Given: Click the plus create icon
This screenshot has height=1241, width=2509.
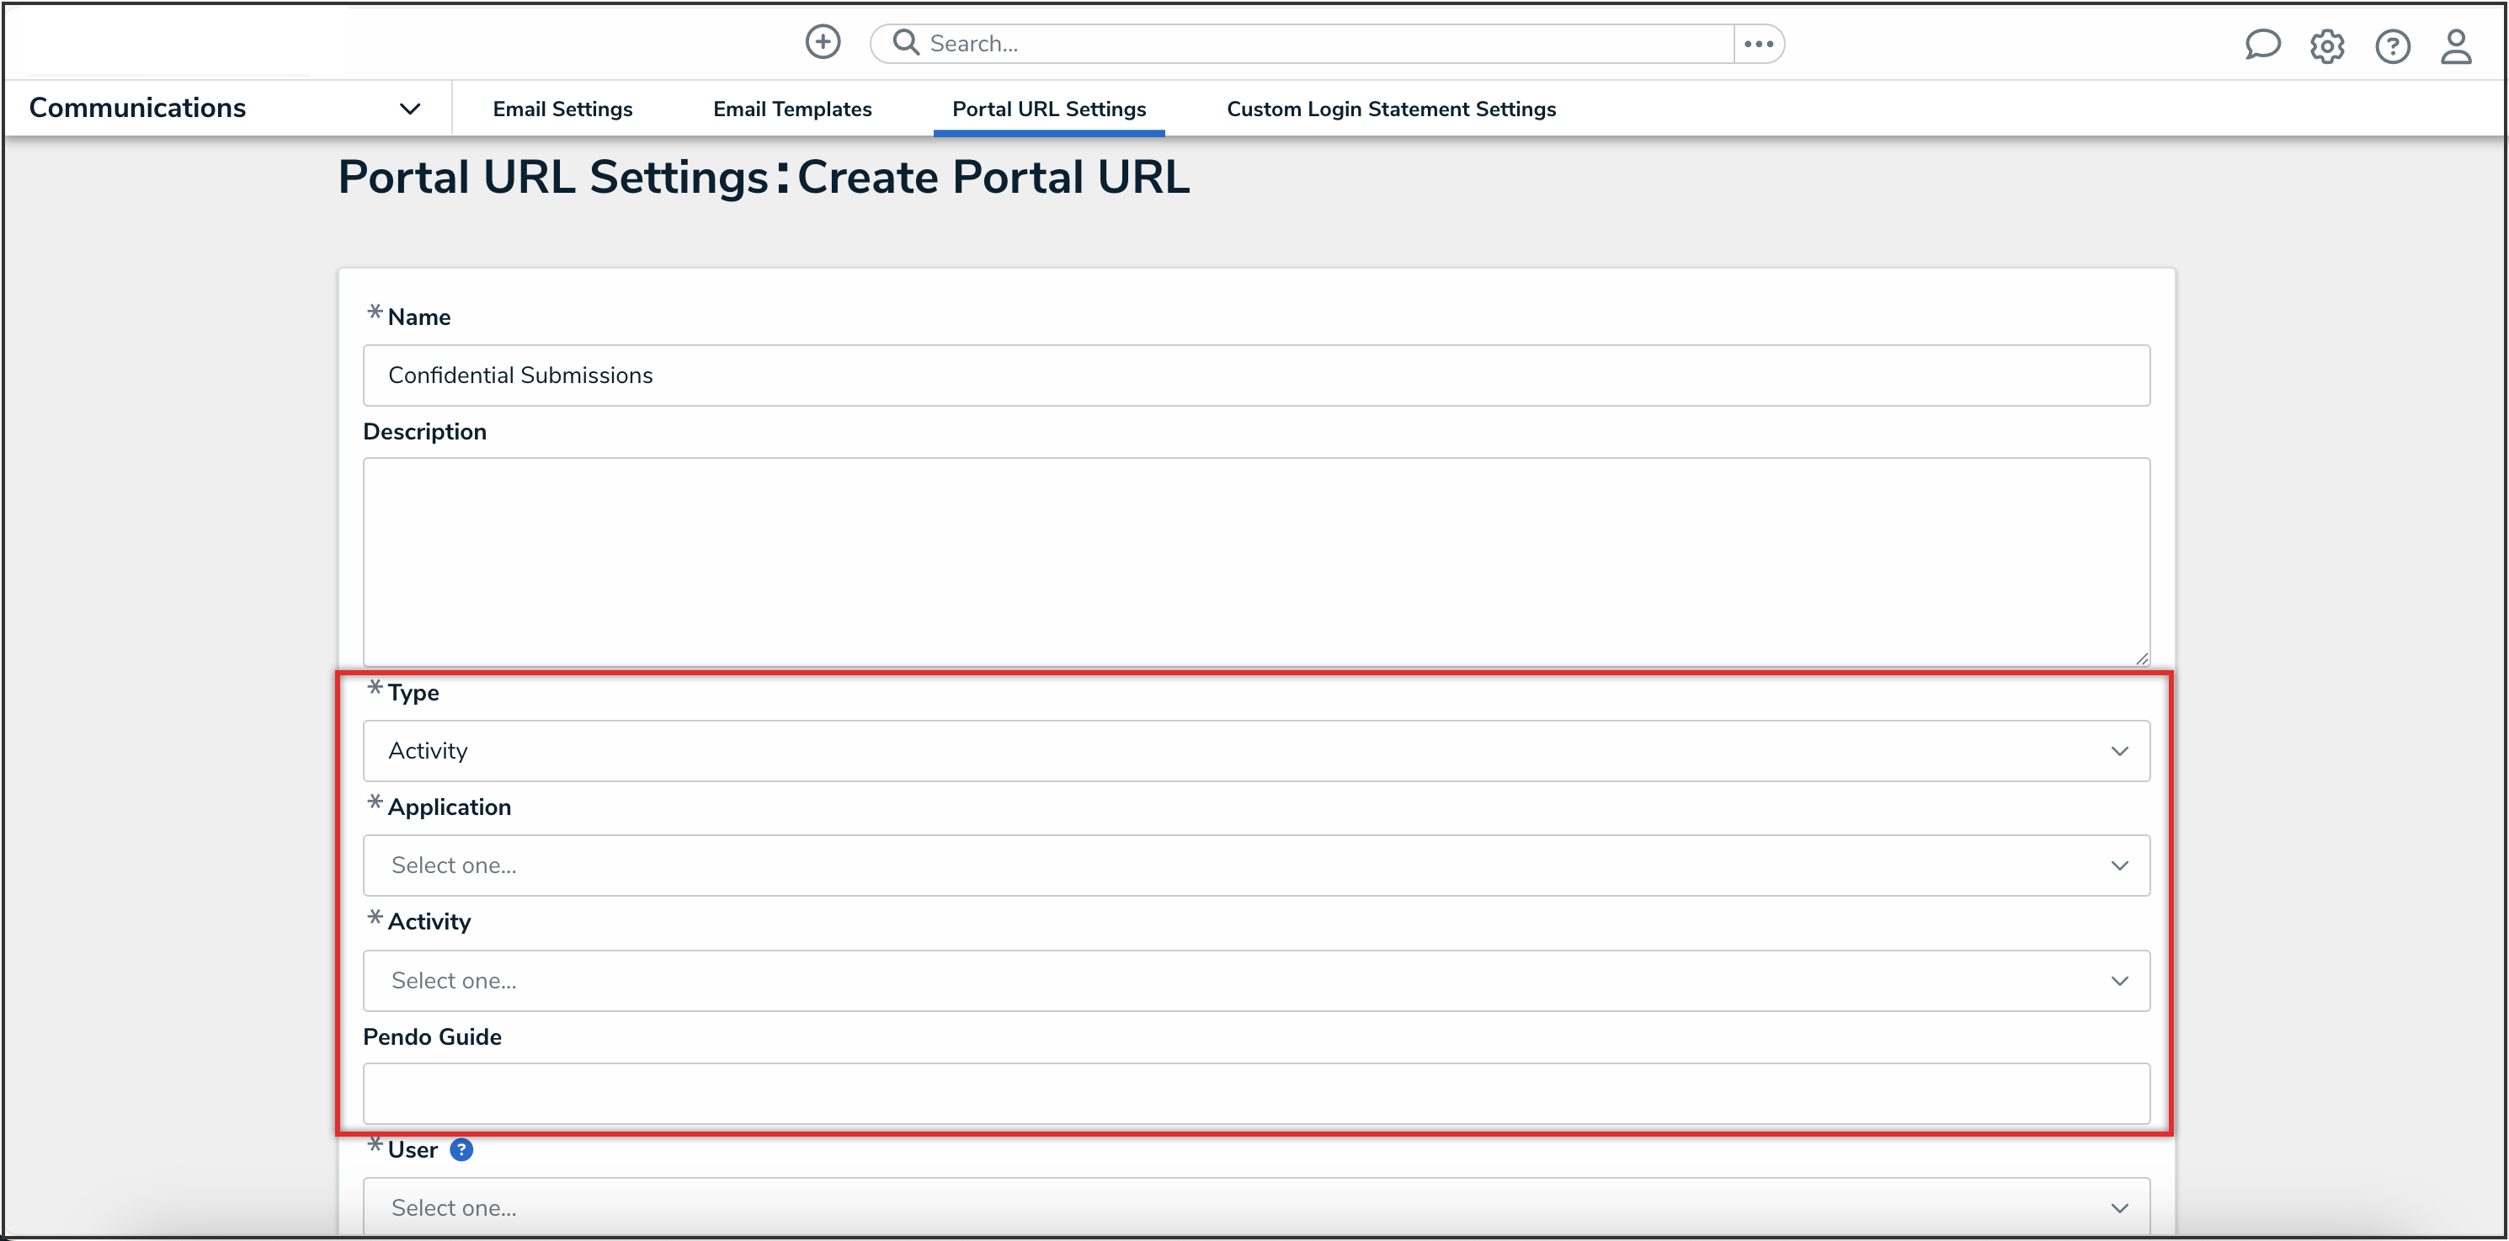Looking at the screenshot, I should [822, 42].
